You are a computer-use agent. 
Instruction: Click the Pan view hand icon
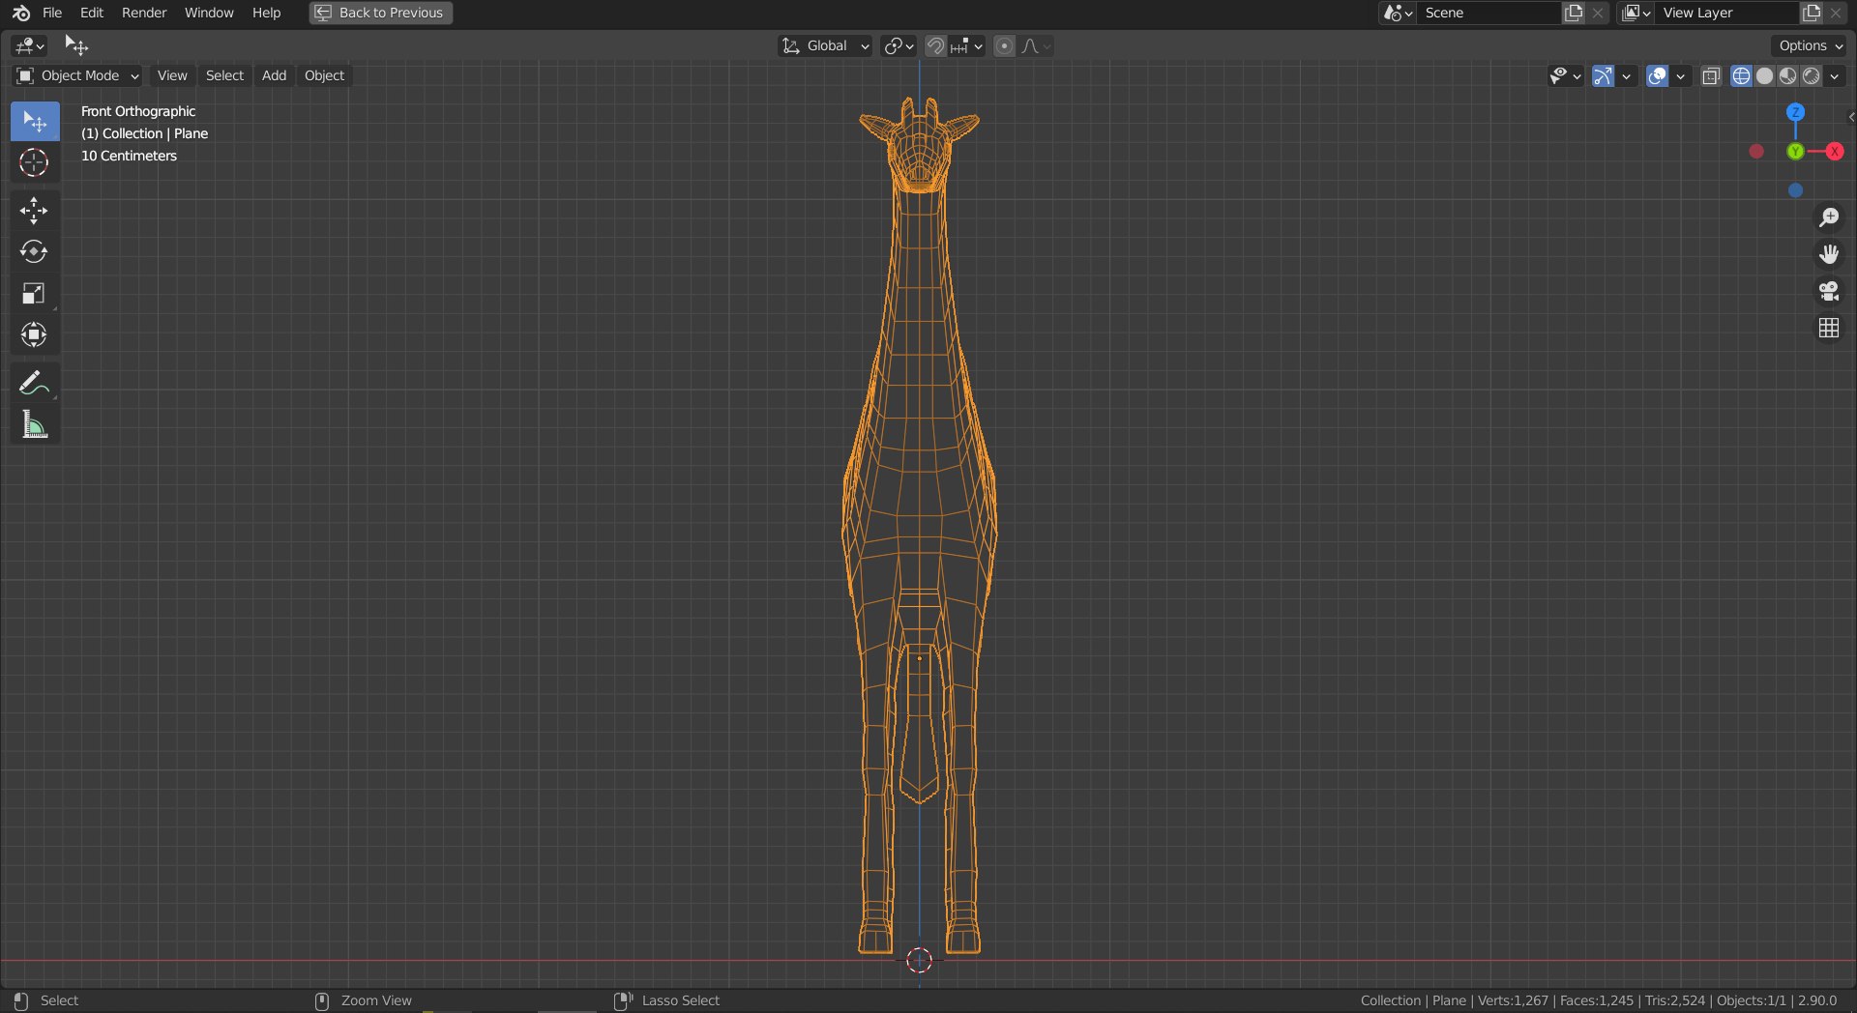point(1828,254)
